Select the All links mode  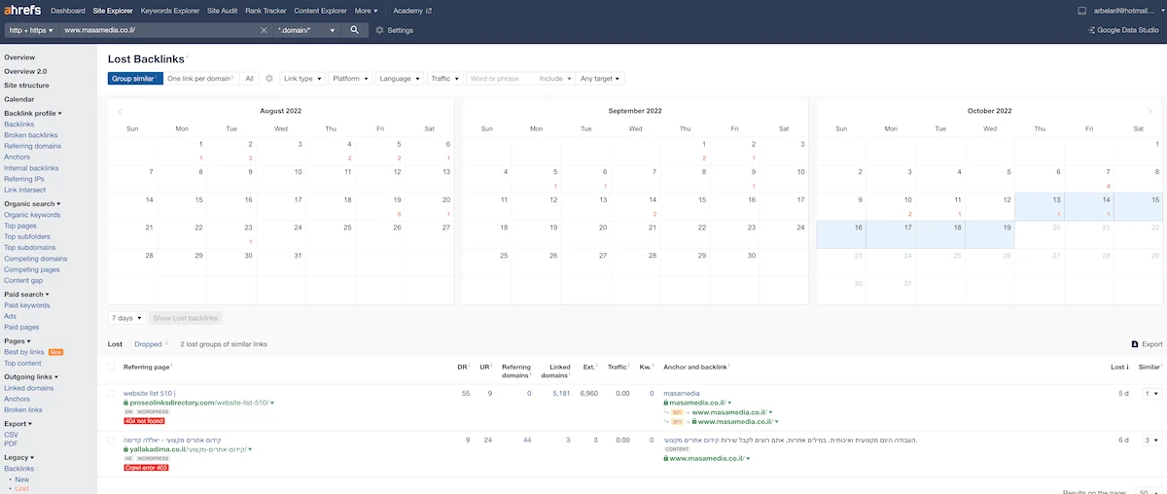click(x=250, y=78)
